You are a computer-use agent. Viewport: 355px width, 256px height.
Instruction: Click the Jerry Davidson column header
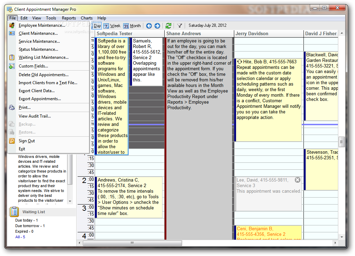(269, 33)
